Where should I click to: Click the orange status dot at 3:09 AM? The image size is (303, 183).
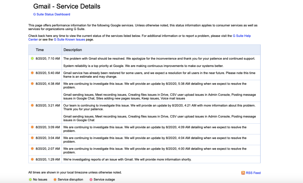(x=32, y=127)
